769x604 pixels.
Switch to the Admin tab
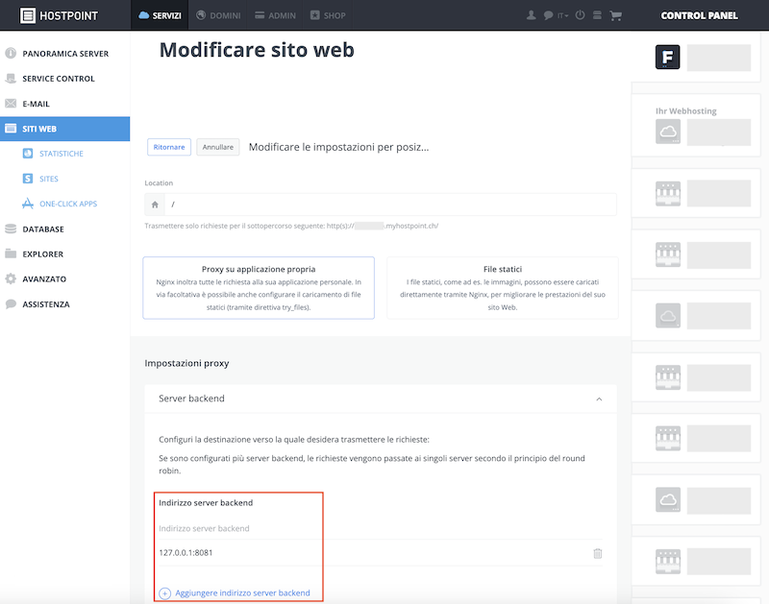pos(275,15)
